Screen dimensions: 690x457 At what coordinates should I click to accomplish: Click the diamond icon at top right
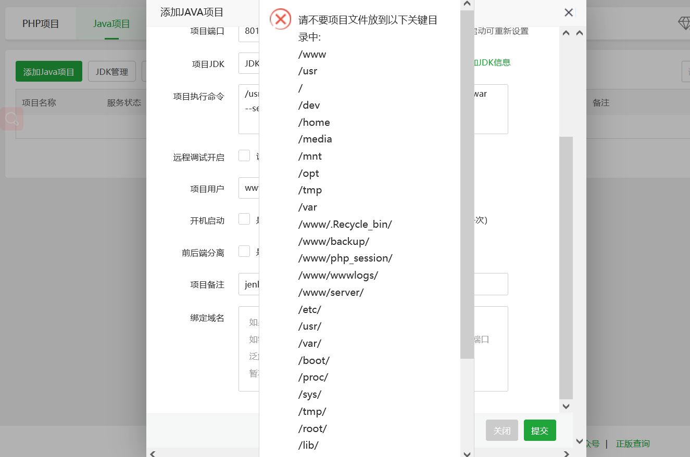point(684,23)
